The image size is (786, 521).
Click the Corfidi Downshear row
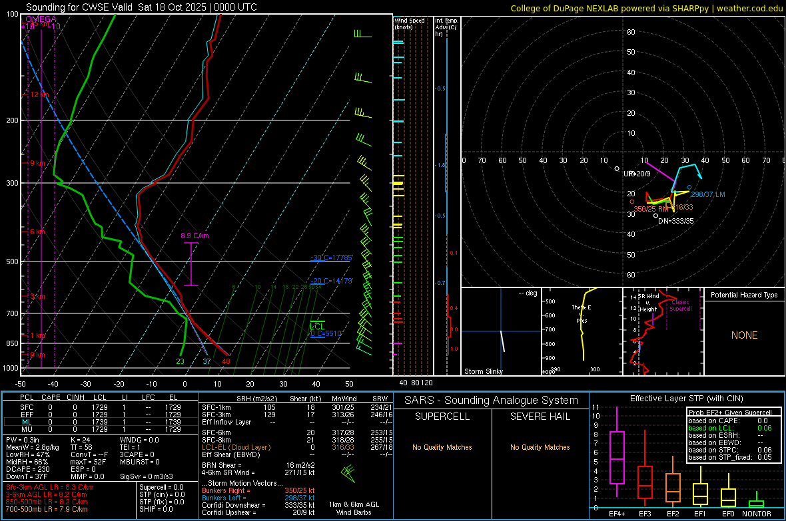(258, 505)
